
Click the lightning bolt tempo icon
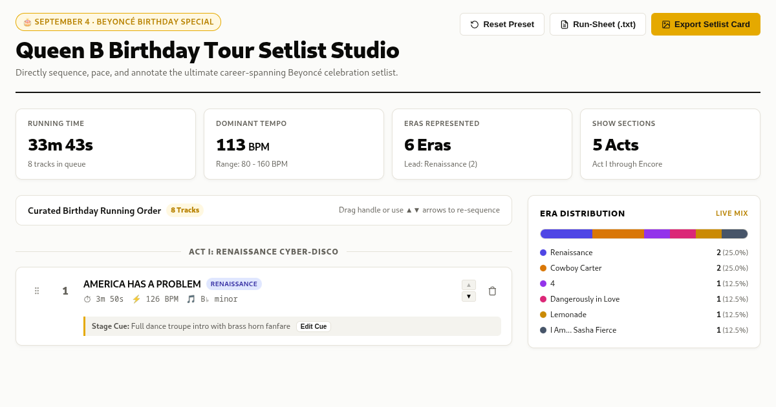pyautogui.click(x=136, y=299)
